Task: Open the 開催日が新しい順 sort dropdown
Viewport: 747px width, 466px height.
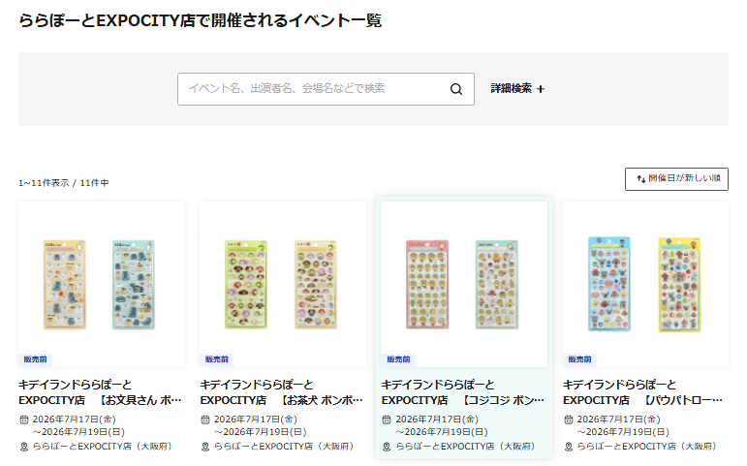Action: pos(676,178)
